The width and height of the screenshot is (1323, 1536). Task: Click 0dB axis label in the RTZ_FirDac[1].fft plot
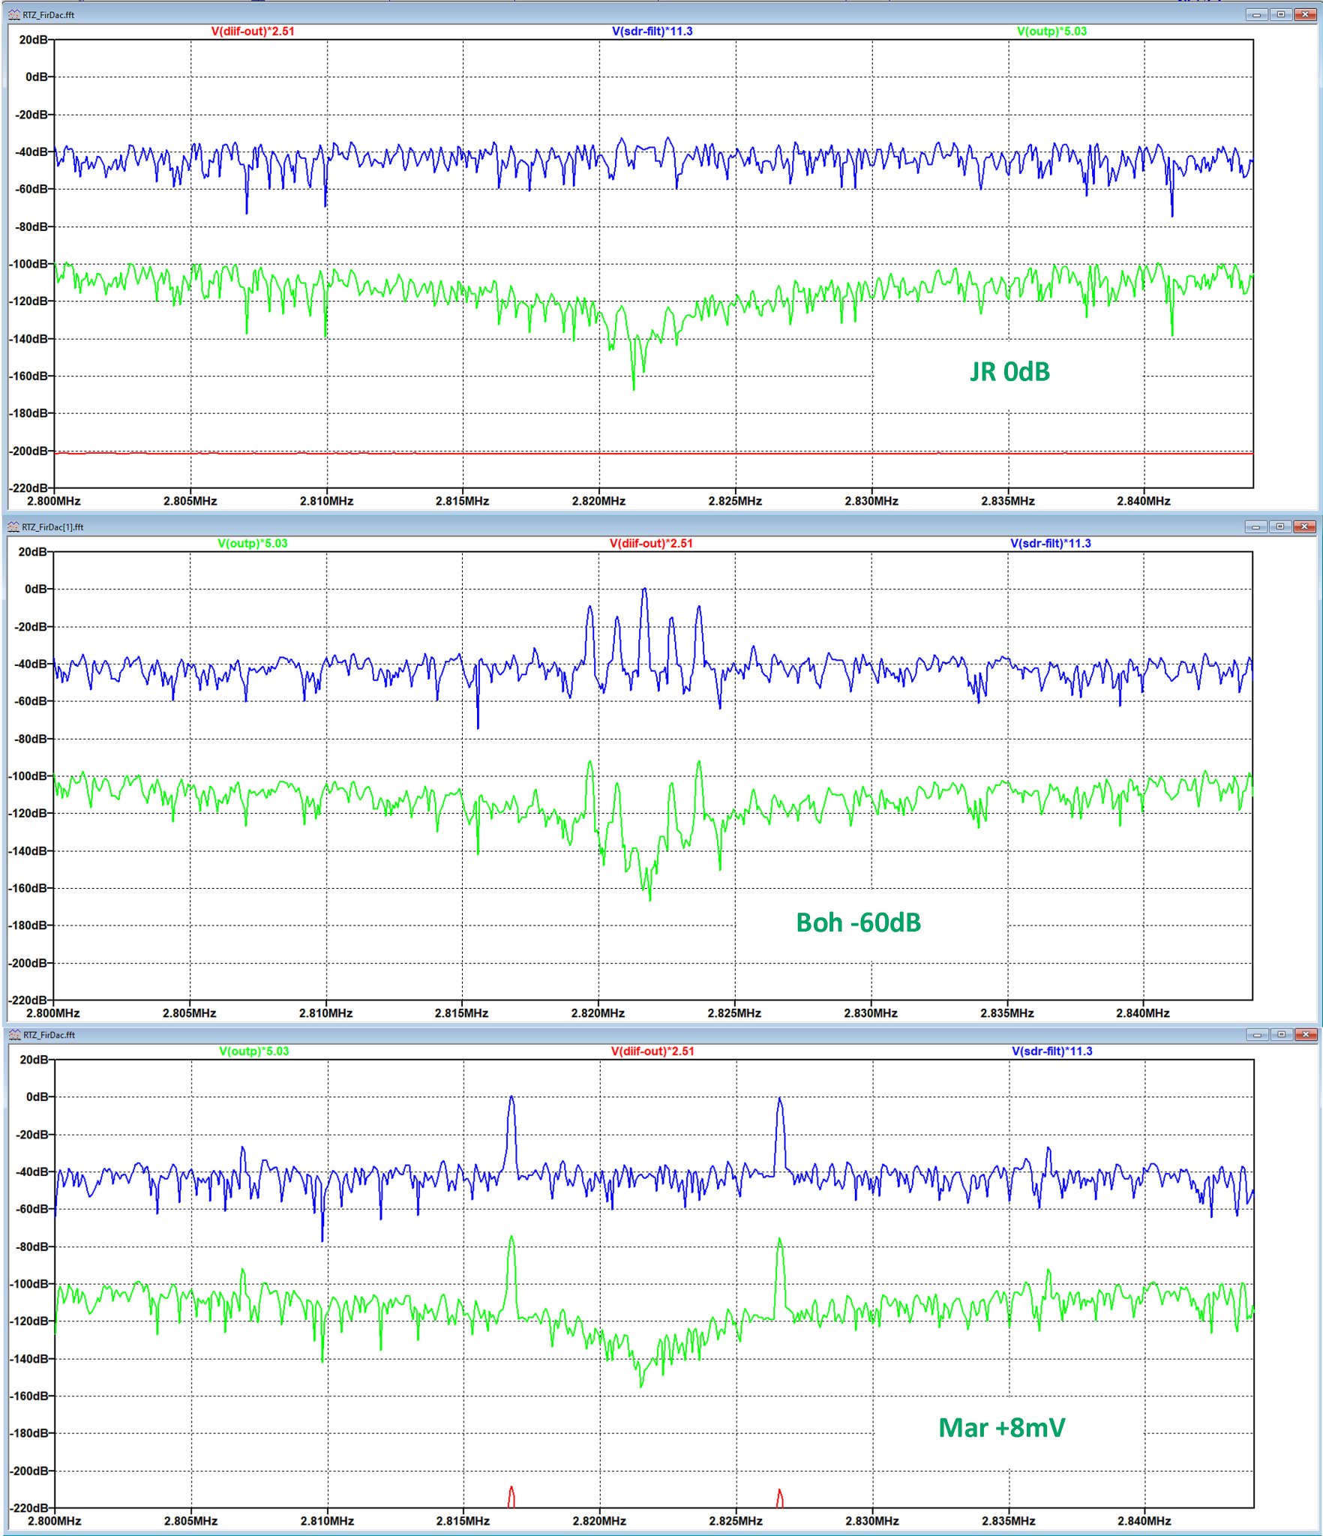point(37,589)
